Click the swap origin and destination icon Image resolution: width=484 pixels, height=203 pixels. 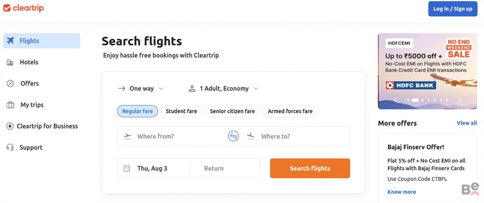(233, 136)
